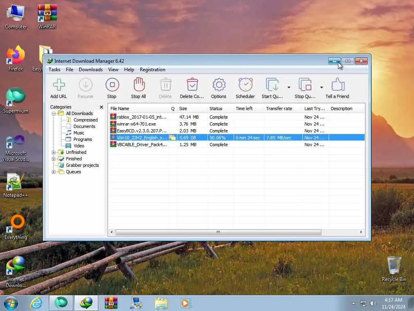
Task: Click the Stop Queue toolbar icon
Action: [x=305, y=85]
